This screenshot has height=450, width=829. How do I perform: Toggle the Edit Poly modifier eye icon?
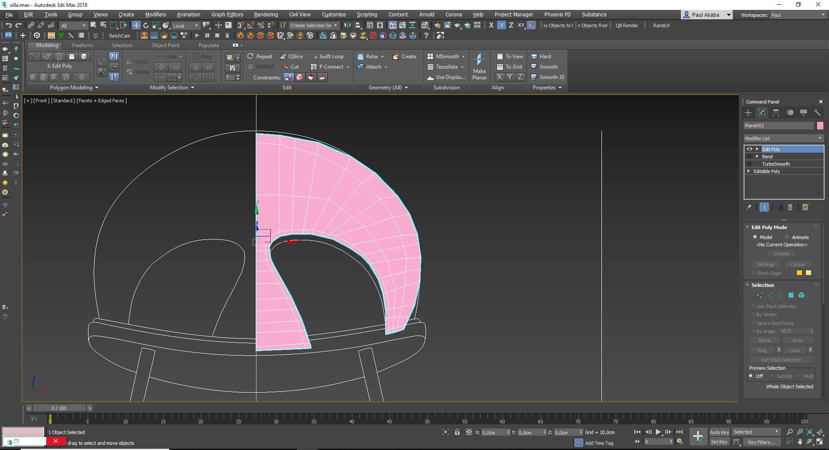[750, 149]
